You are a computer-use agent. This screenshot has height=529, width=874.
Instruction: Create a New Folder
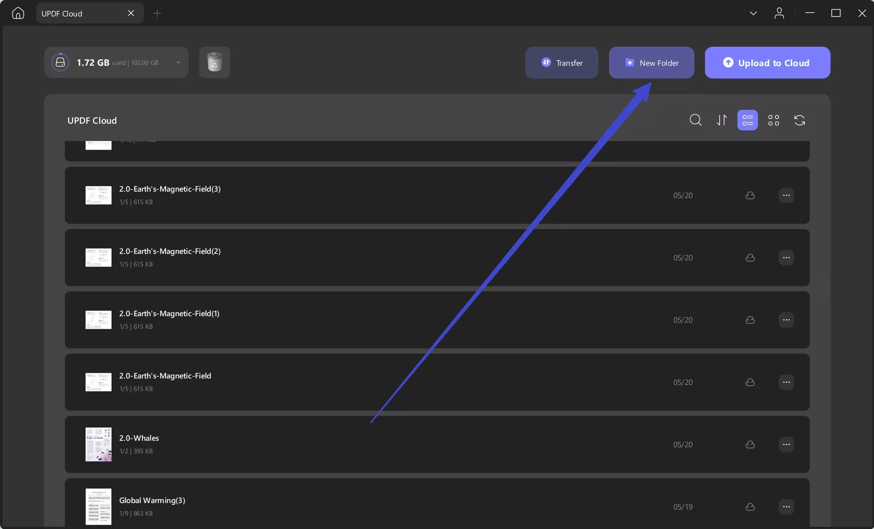pyautogui.click(x=651, y=63)
